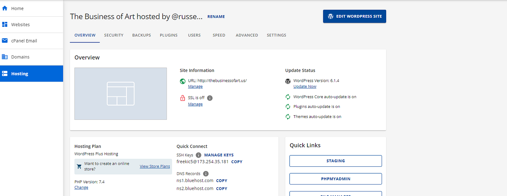507x196 pixels.
Task: Open the Speed tab
Action: coord(219,35)
